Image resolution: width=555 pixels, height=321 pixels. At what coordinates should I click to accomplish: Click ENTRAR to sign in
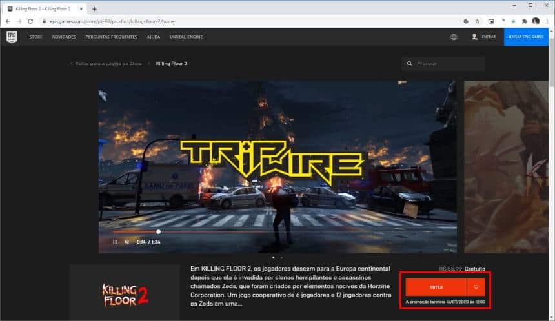point(484,37)
